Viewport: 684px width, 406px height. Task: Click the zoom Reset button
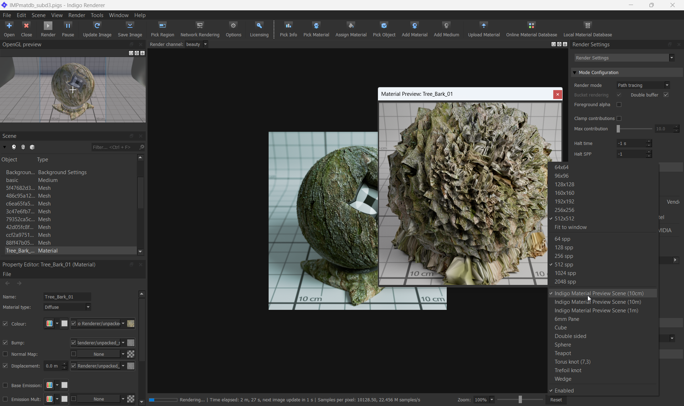556,400
